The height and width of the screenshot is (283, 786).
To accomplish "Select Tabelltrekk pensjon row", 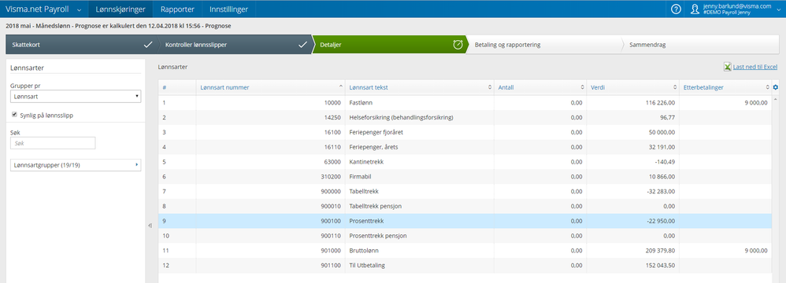I will 465,207.
